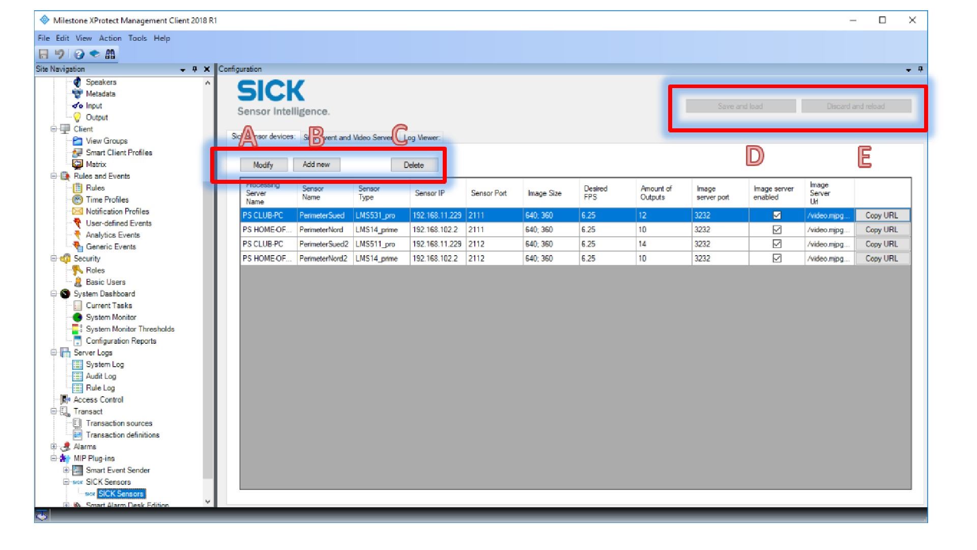Open the Edit menu
The image size is (977, 550).
click(63, 38)
